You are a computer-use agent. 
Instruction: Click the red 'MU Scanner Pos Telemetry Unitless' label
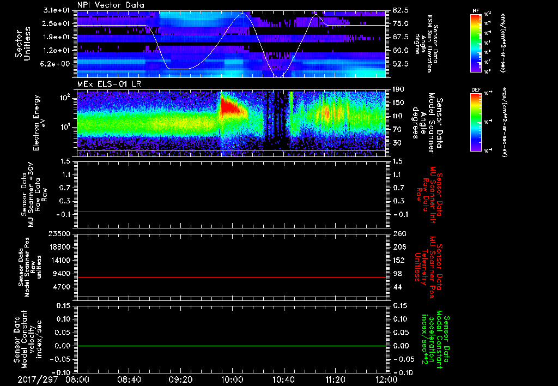pos(429,267)
